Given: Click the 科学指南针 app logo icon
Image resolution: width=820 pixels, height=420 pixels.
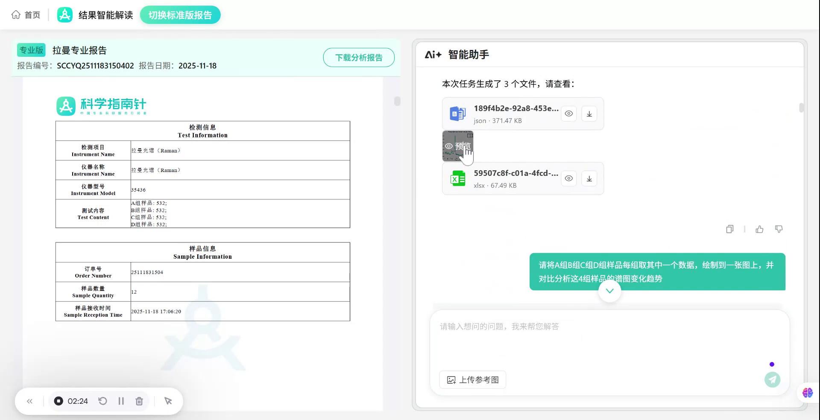Looking at the screenshot, I should [x=65, y=14].
